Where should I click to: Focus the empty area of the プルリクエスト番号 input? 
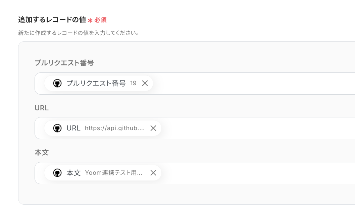click(x=252, y=84)
